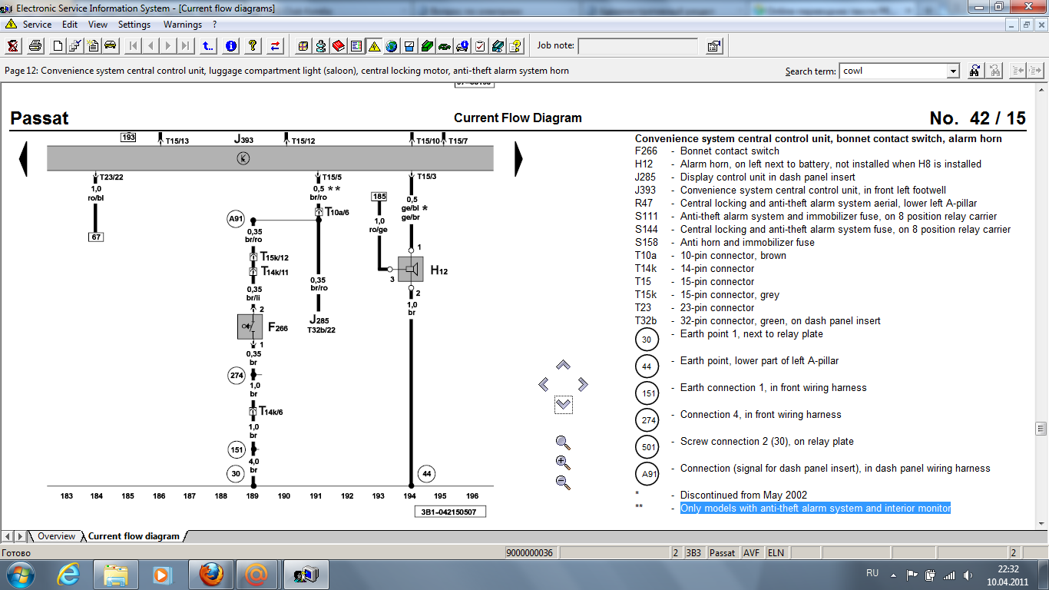Click the globe icon in toolbar
Image resolution: width=1049 pixels, height=590 pixels.
click(392, 46)
